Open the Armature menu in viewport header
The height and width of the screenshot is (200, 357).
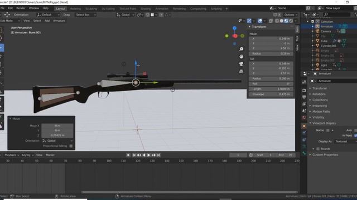(x=59, y=21)
